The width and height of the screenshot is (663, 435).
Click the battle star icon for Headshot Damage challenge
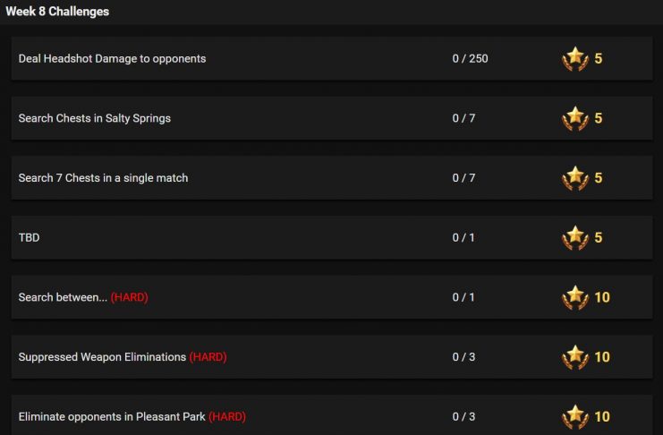click(x=575, y=58)
